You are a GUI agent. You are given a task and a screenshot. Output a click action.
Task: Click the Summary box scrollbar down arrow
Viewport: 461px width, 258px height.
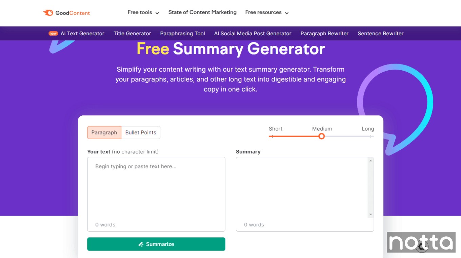(x=370, y=214)
